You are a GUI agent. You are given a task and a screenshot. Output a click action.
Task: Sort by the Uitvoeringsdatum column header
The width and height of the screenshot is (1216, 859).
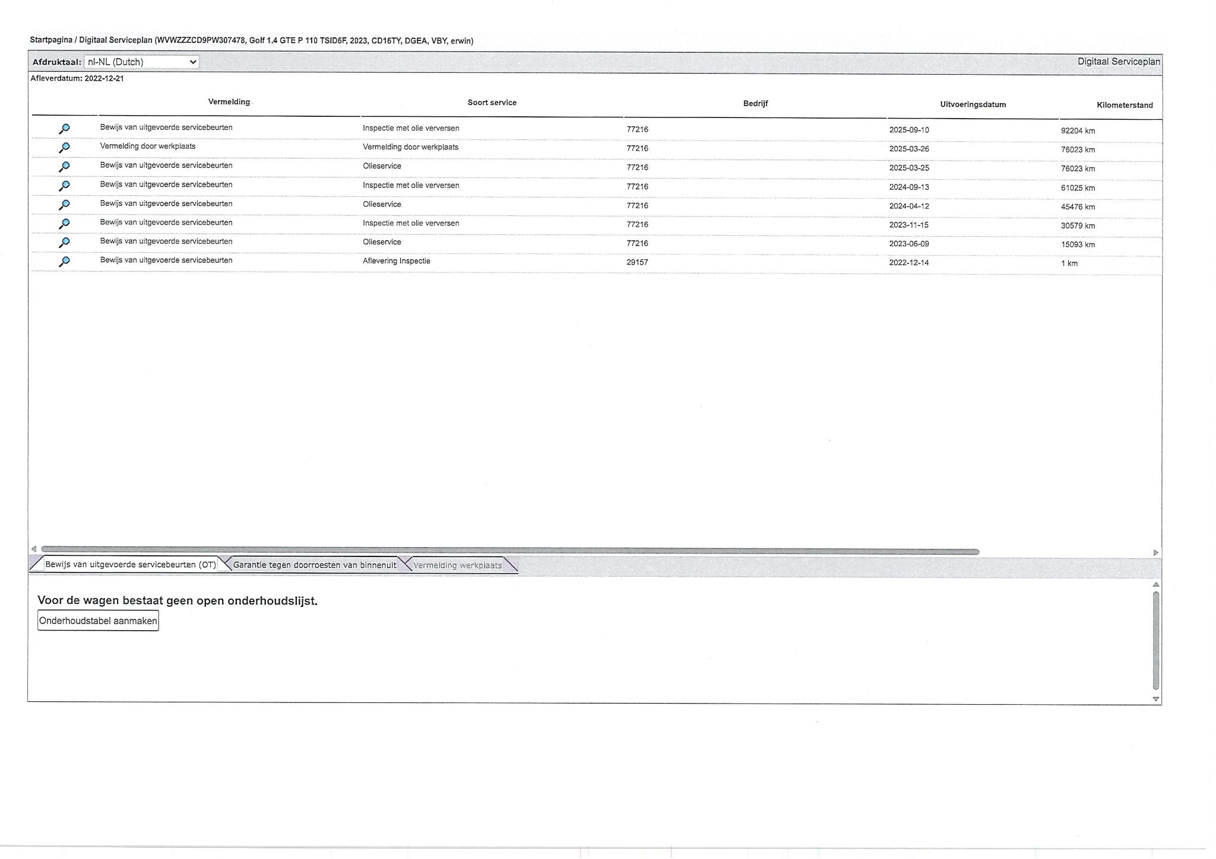[x=973, y=104]
